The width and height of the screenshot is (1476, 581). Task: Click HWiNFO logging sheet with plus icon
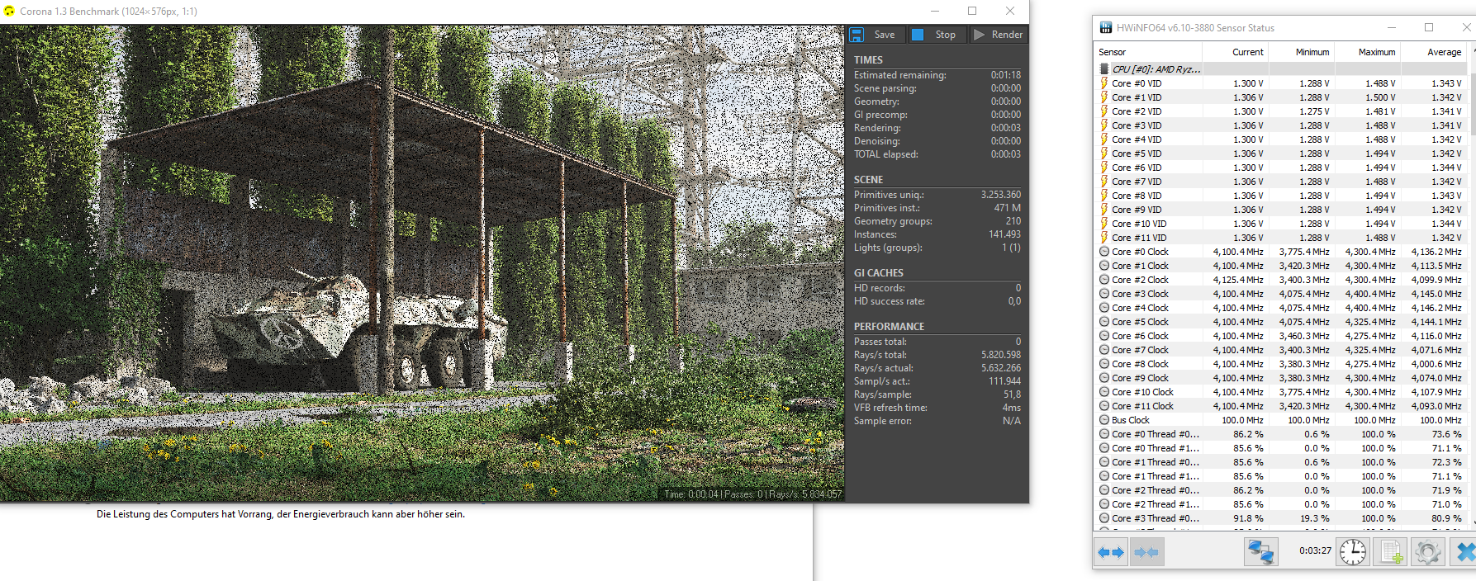pyautogui.click(x=1390, y=552)
